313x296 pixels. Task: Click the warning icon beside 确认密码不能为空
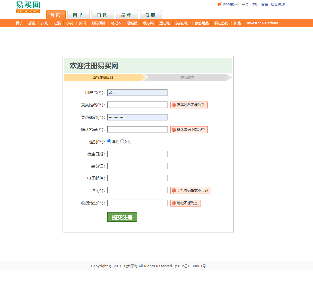(x=174, y=129)
